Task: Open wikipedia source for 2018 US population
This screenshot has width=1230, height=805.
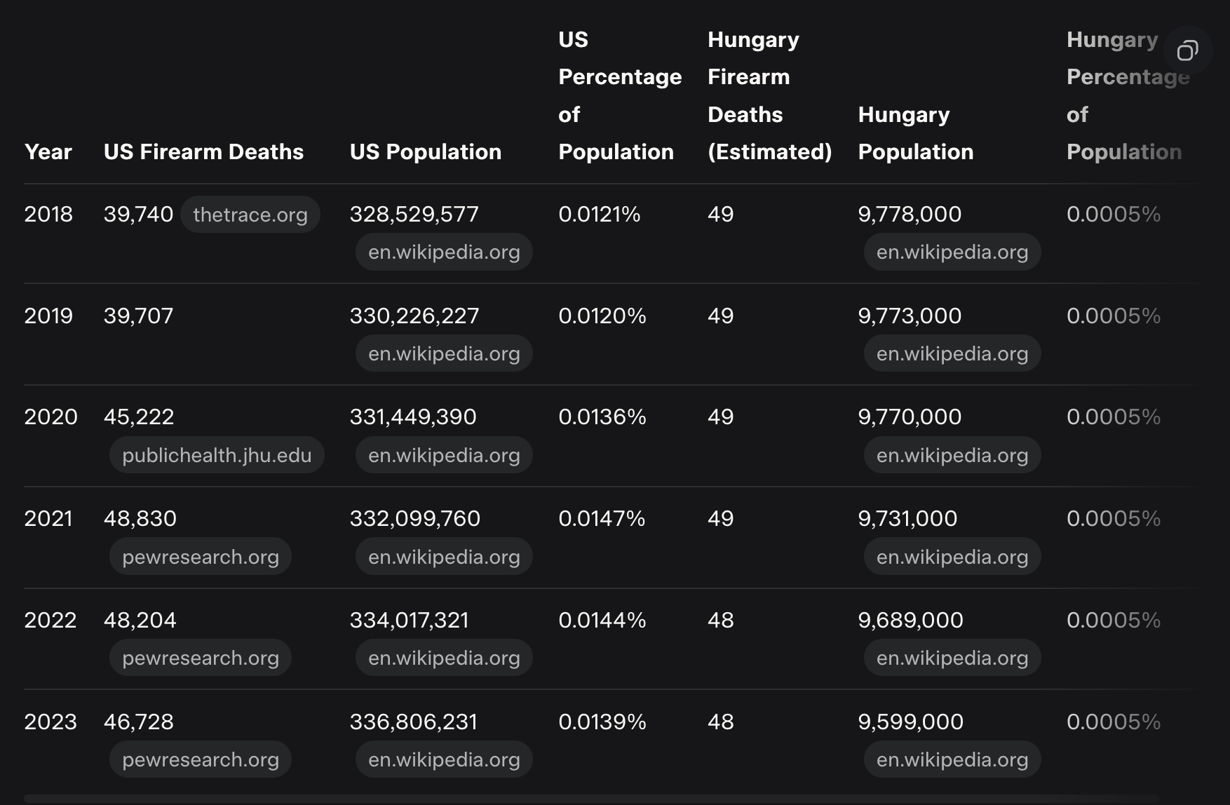Action: tap(443, 252)
